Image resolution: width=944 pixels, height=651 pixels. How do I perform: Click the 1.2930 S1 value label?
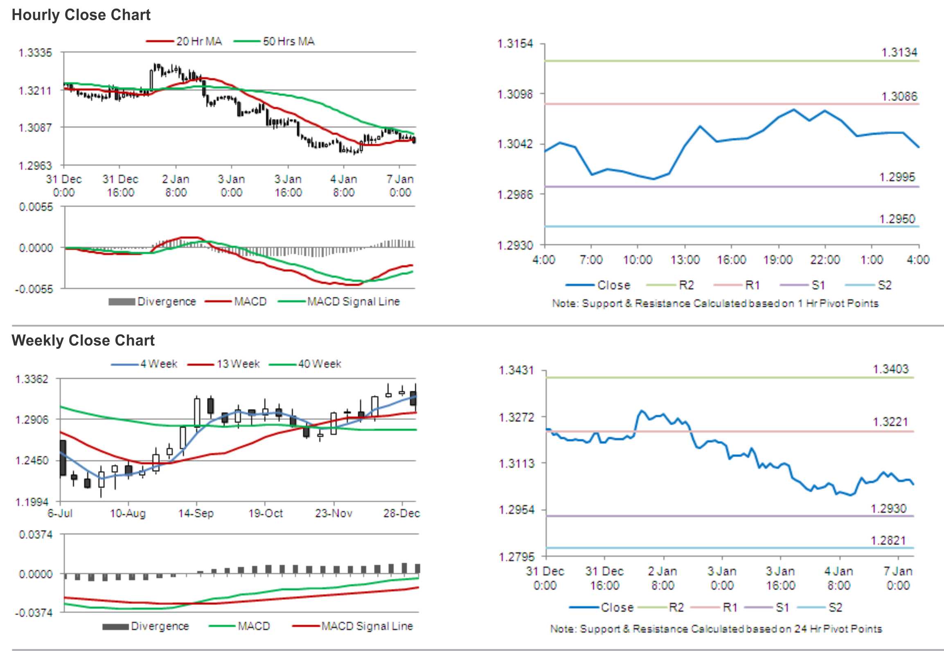(x=888, y=509)
